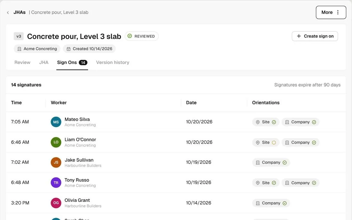352x220 pixels.
Task: Click pending Site orientation chip for Liam O'Connor
Action: [x=266, y=142]
